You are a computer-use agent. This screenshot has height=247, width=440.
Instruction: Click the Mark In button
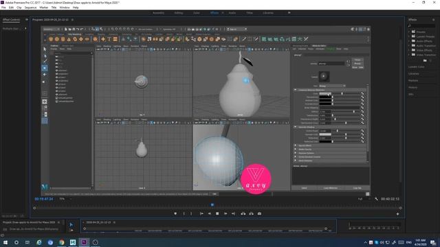184,213
